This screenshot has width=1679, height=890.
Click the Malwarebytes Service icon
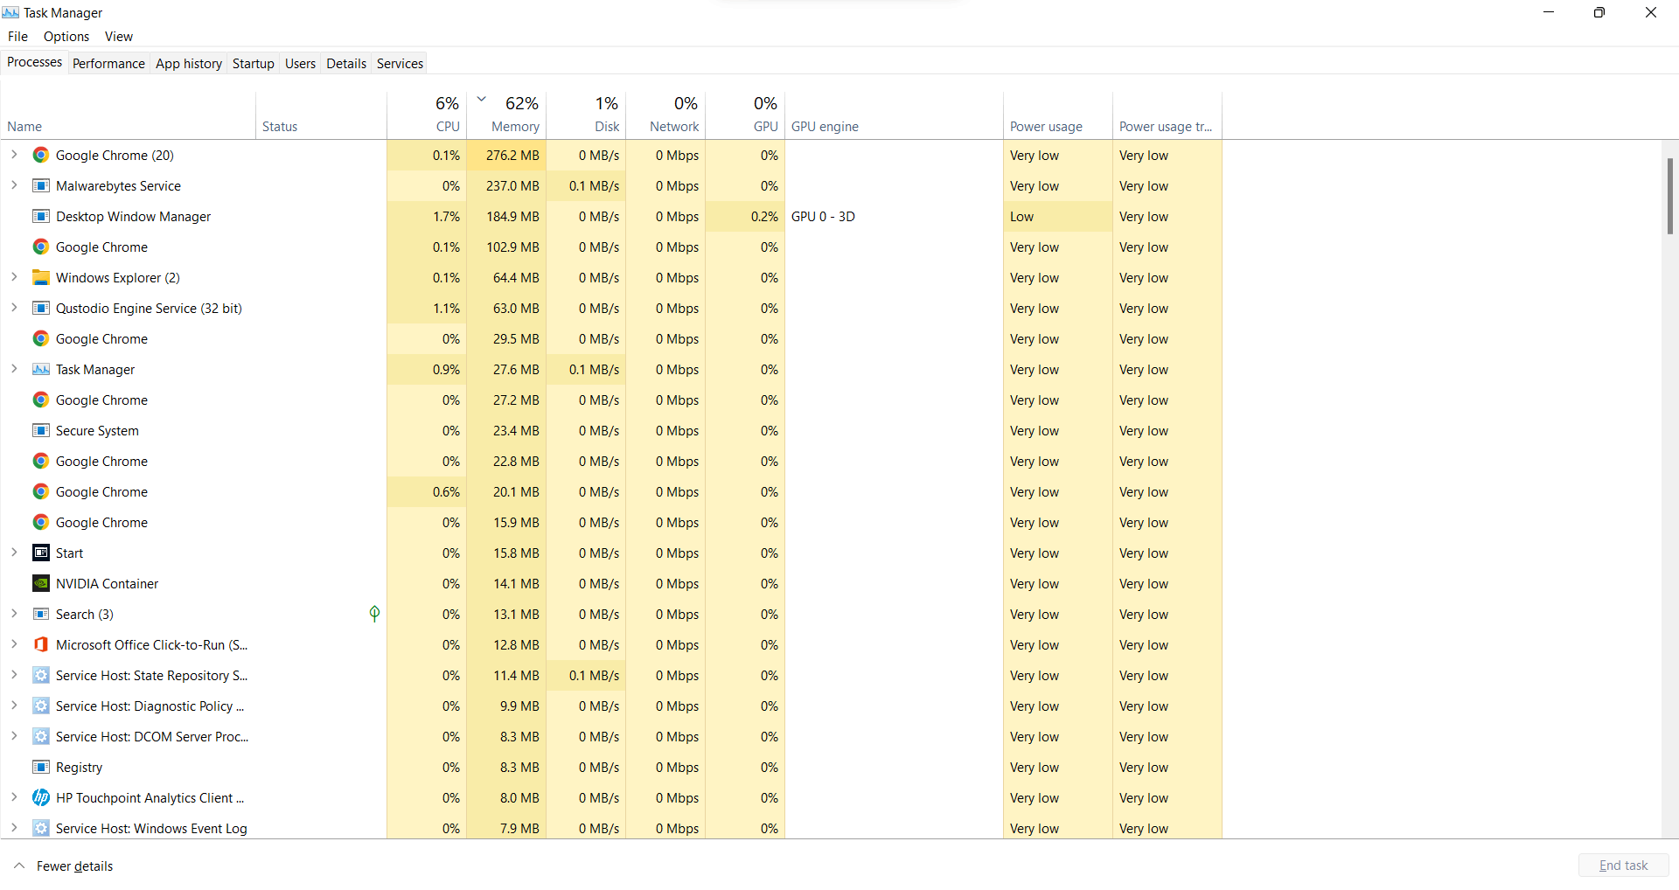(41, 186)
